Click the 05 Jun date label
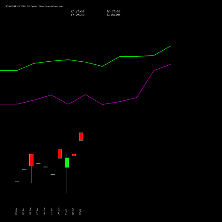222x222 pixels. pos(16,211)
